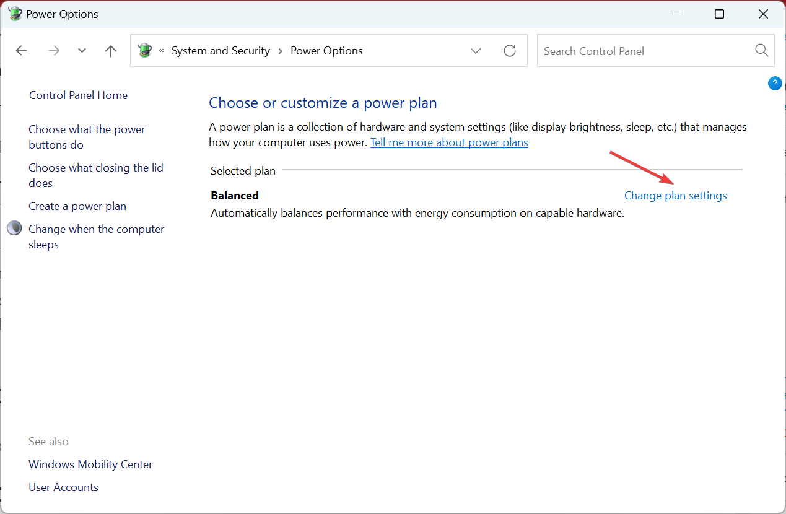Open the address bar history dropdown
The width and height of the screenshot is (786, 514).
tap(476, 51)
